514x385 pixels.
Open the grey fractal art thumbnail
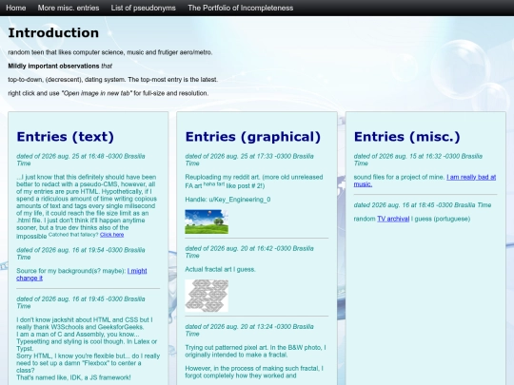pyautogui.click(x=207, y=296)
